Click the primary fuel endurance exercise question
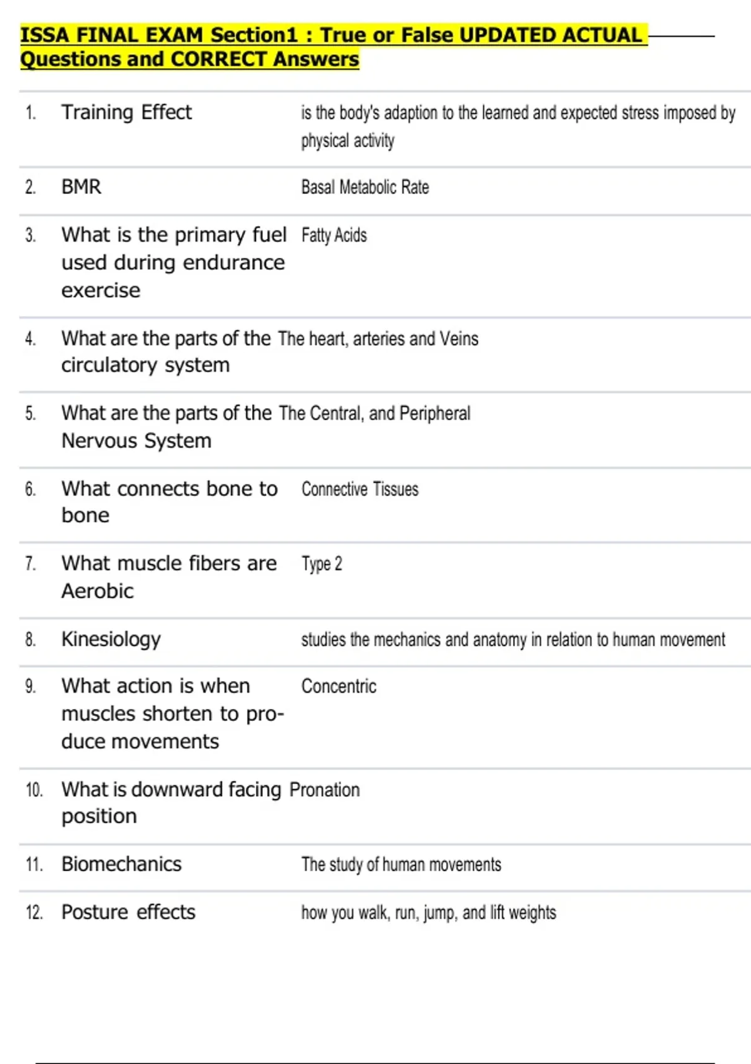The width and height of the screenshot is (751, 1064). [x=173, y=262]
